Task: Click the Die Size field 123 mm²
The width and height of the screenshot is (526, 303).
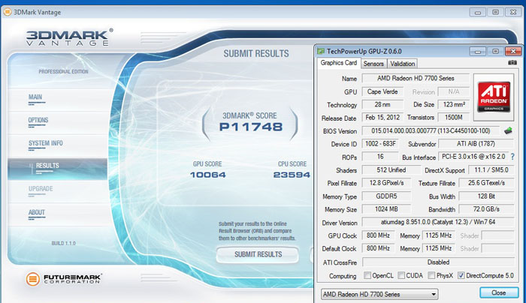Action: click(454, 104)
